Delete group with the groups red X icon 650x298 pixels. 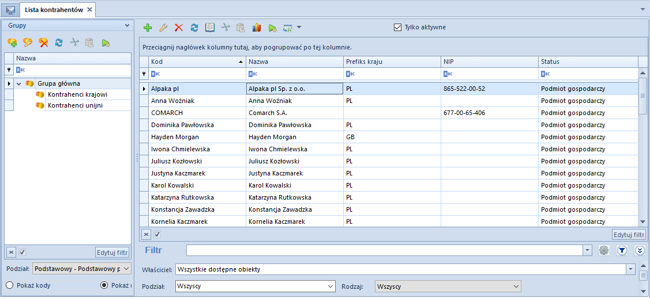click(43, 42)
